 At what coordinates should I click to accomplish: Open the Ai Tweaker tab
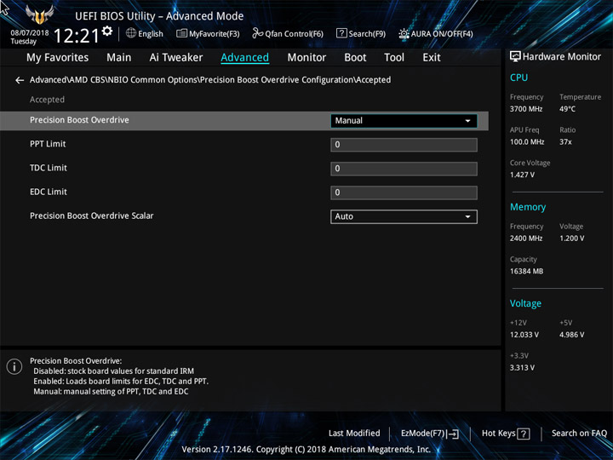176,58
